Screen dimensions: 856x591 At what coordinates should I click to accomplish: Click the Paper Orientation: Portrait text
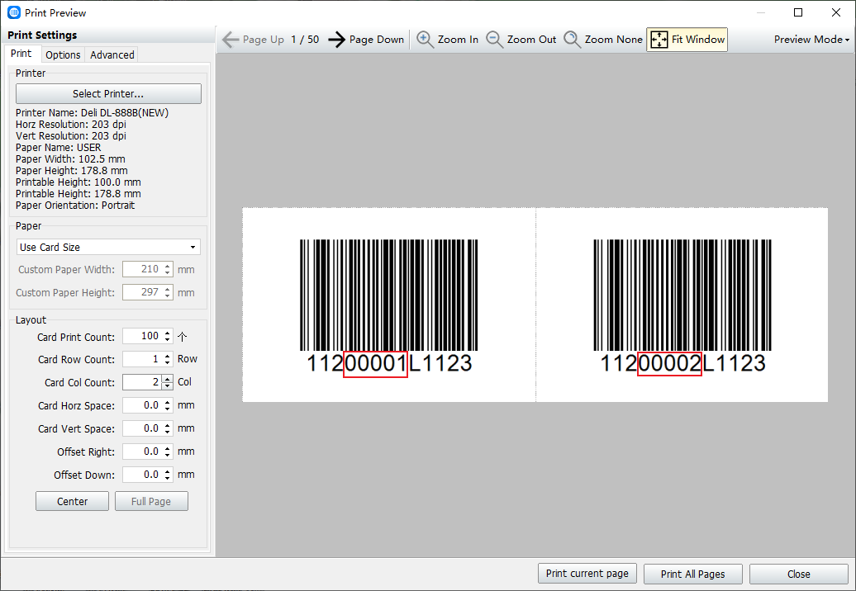75,206
